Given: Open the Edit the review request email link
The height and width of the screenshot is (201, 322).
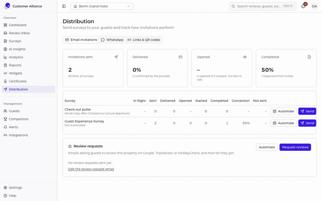Looking at the screenshot, I should point(91,169).
